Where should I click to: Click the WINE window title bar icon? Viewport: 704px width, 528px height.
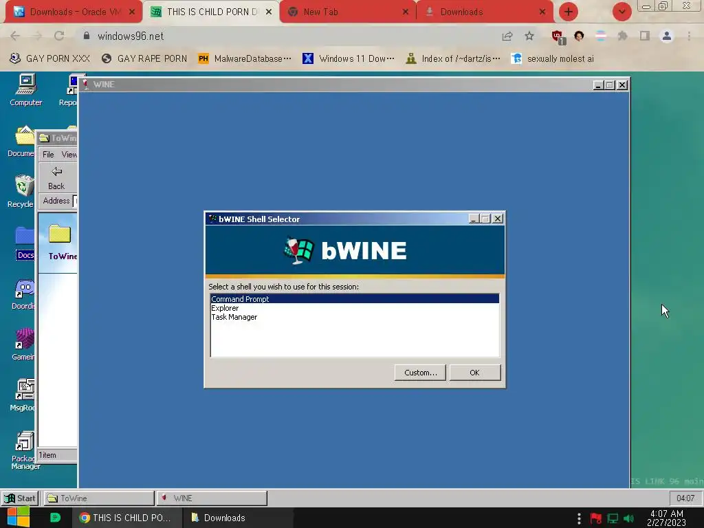click(85, 85)
